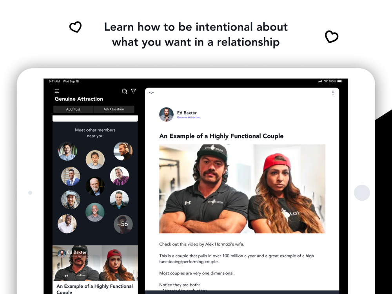Click the battery icon in status bar
The height and width of the screenshot is (294, 392).
pos(339,81)
